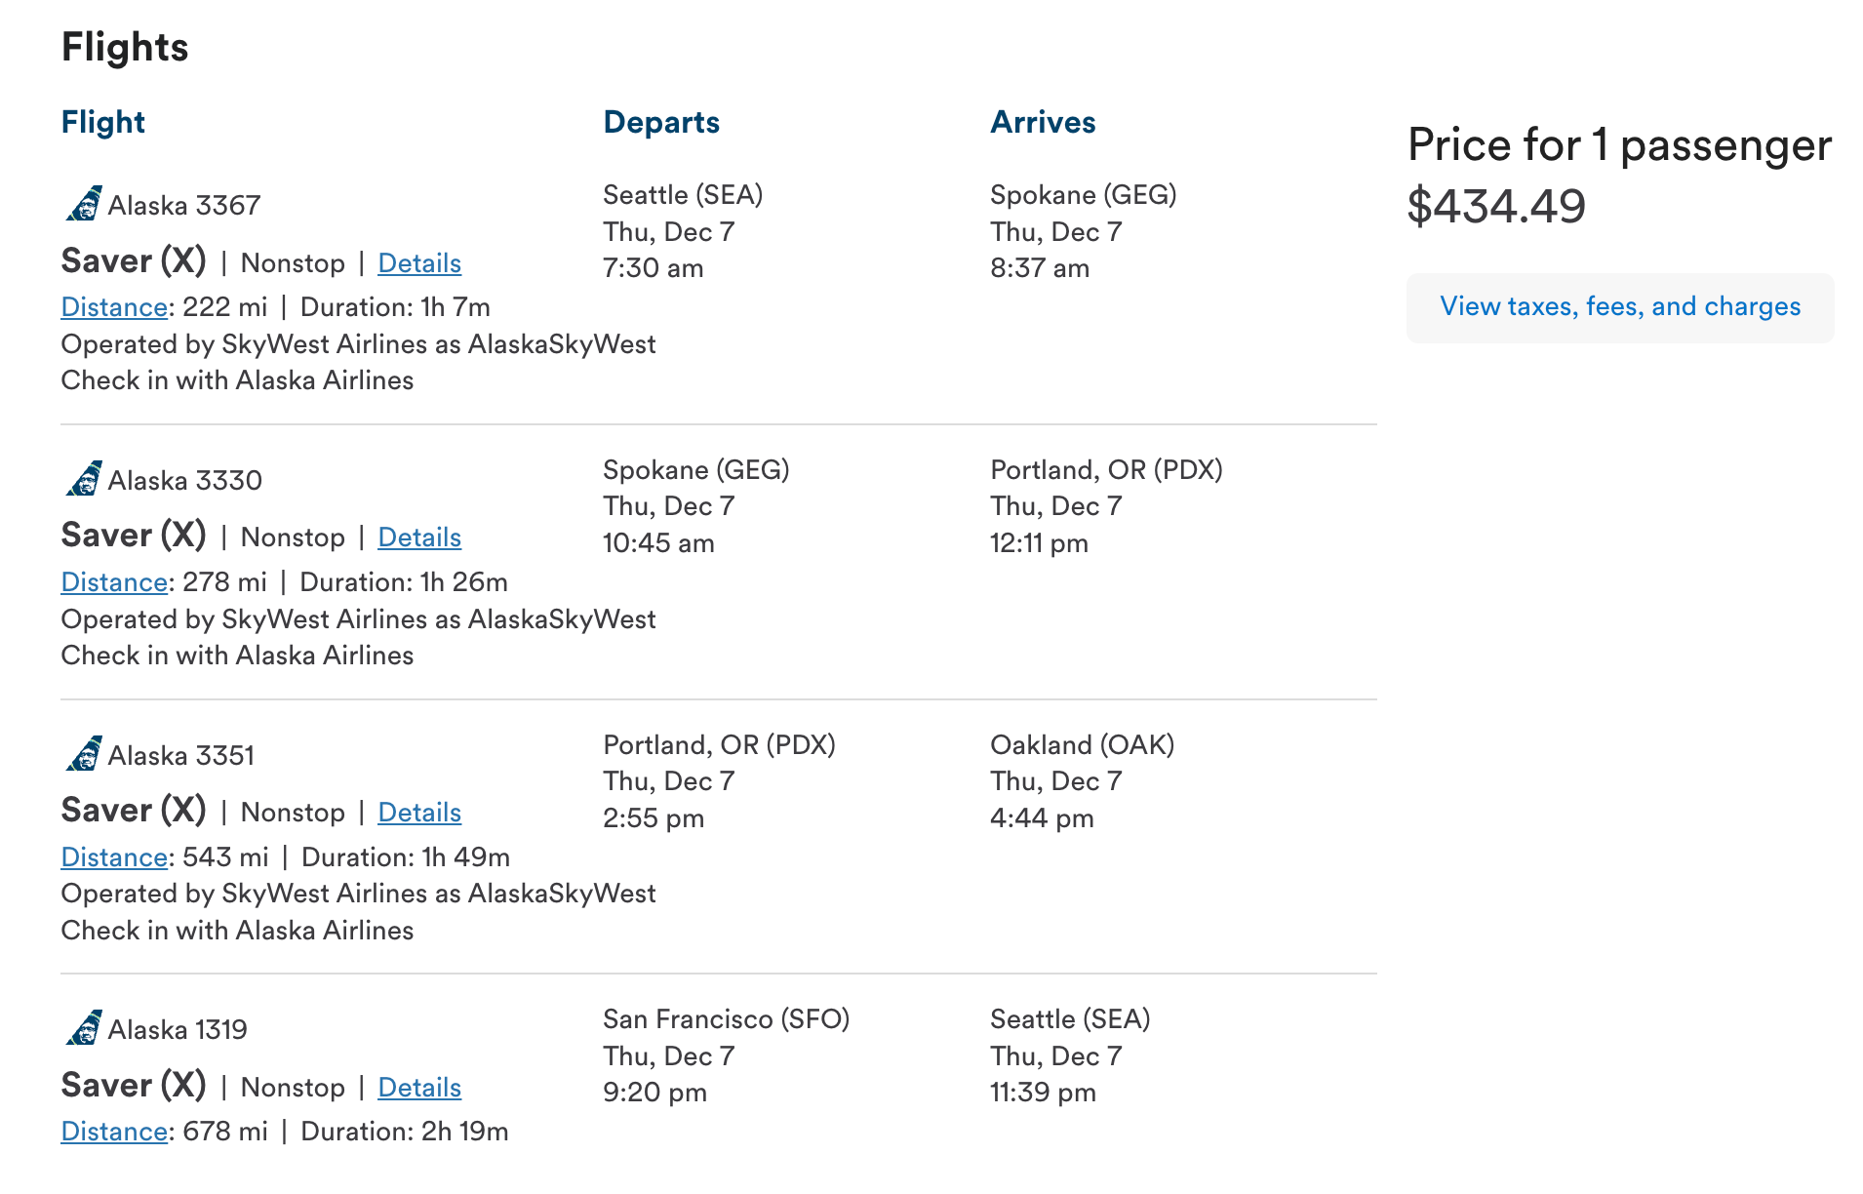Click the Alaska logo beside flight 3367

(84, 204)
